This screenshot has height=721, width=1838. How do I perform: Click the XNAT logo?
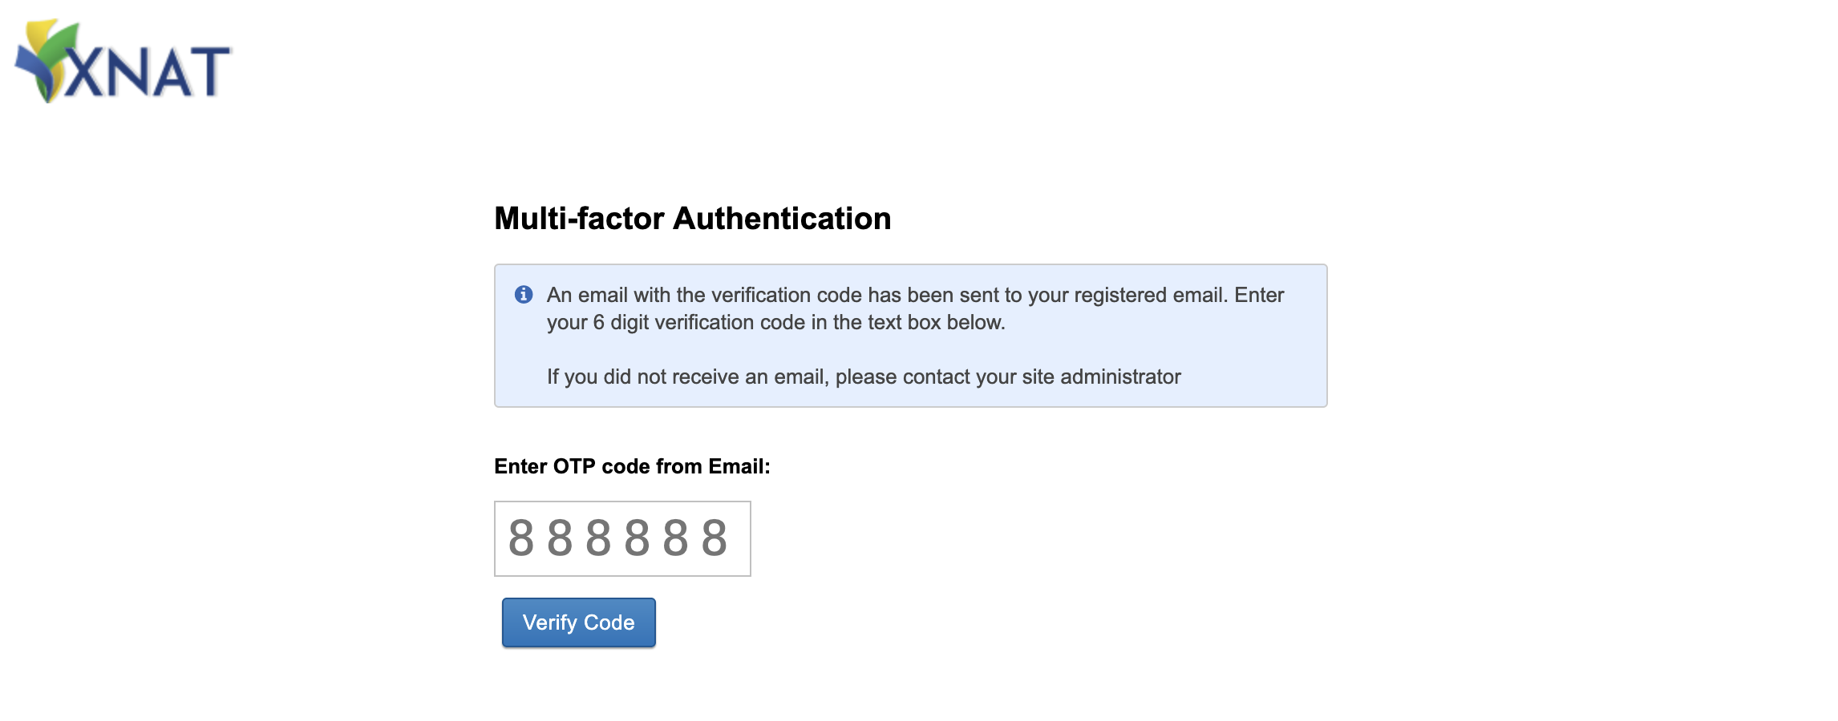coord(124,62)
